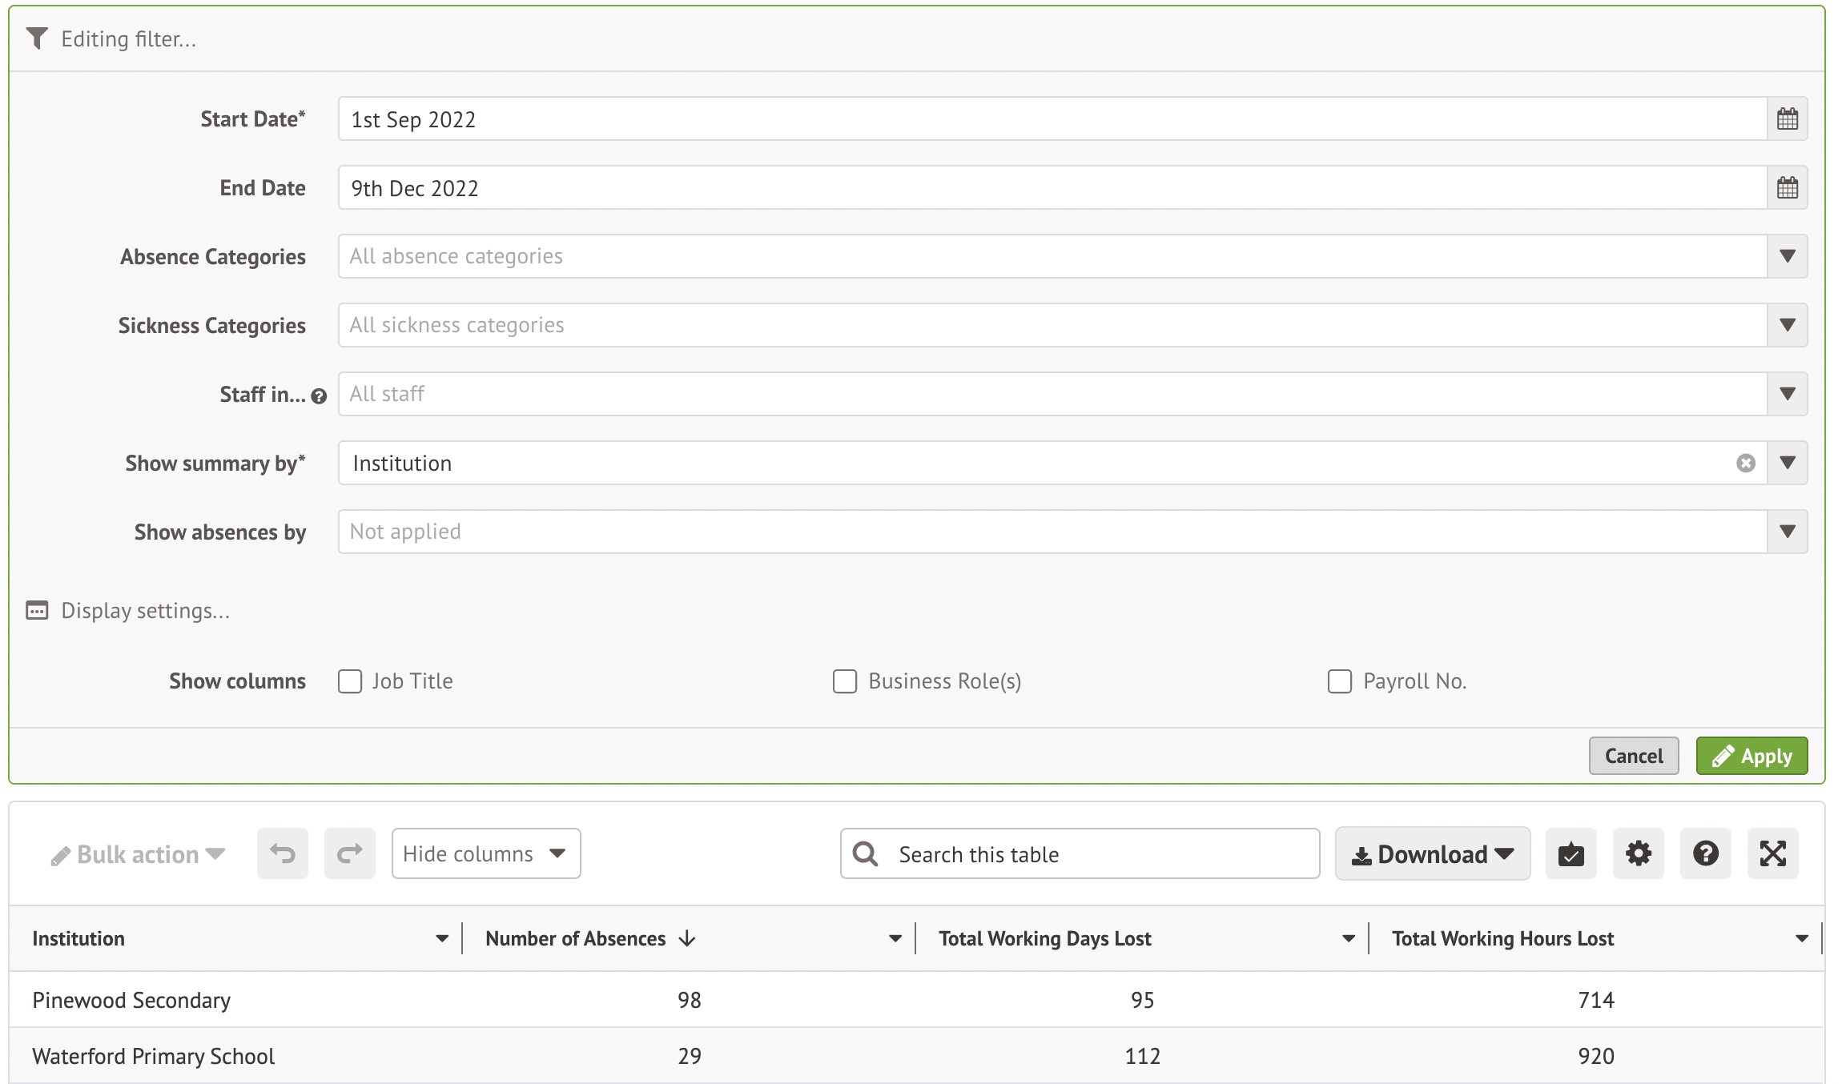
Task: Open the Hide columns dropdown
Action: tap(485, 853)
